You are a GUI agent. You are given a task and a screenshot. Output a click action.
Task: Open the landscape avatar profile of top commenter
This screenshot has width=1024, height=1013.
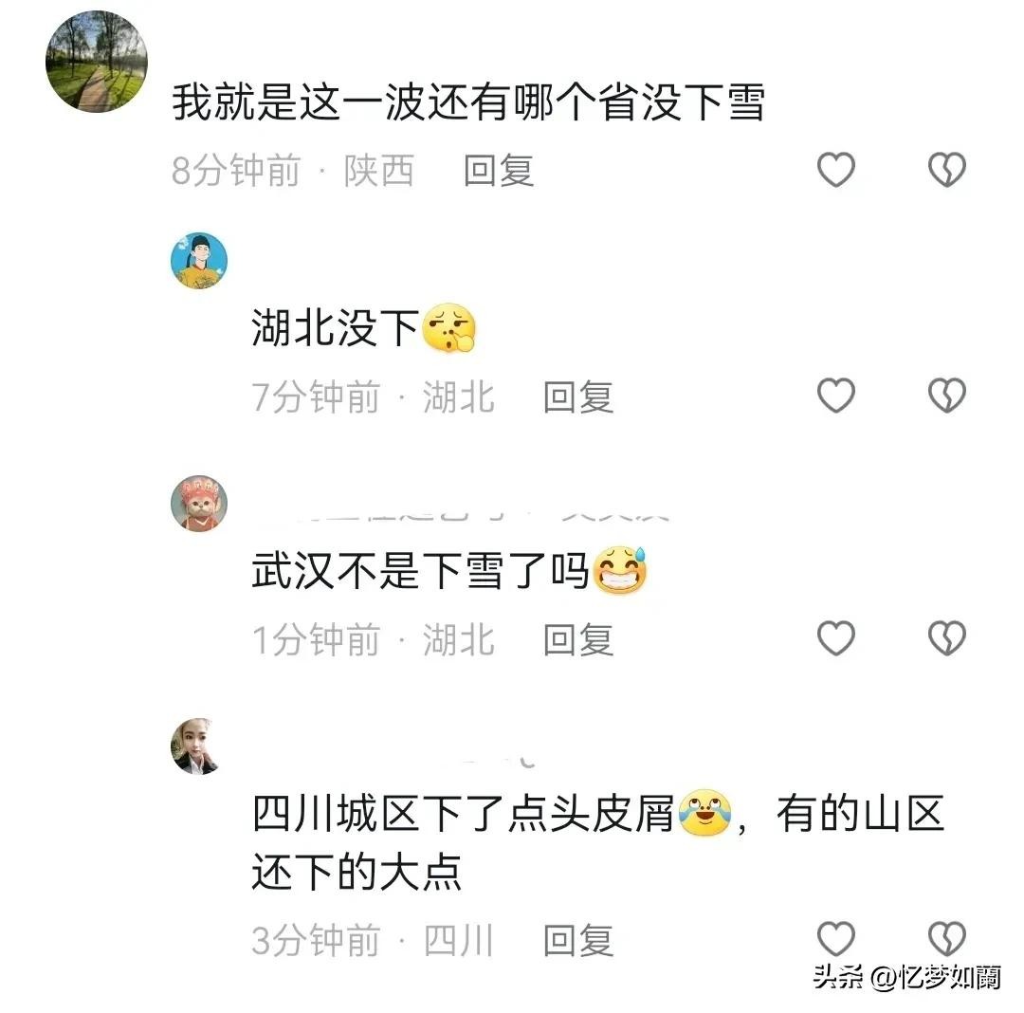[x=97, y=62]
